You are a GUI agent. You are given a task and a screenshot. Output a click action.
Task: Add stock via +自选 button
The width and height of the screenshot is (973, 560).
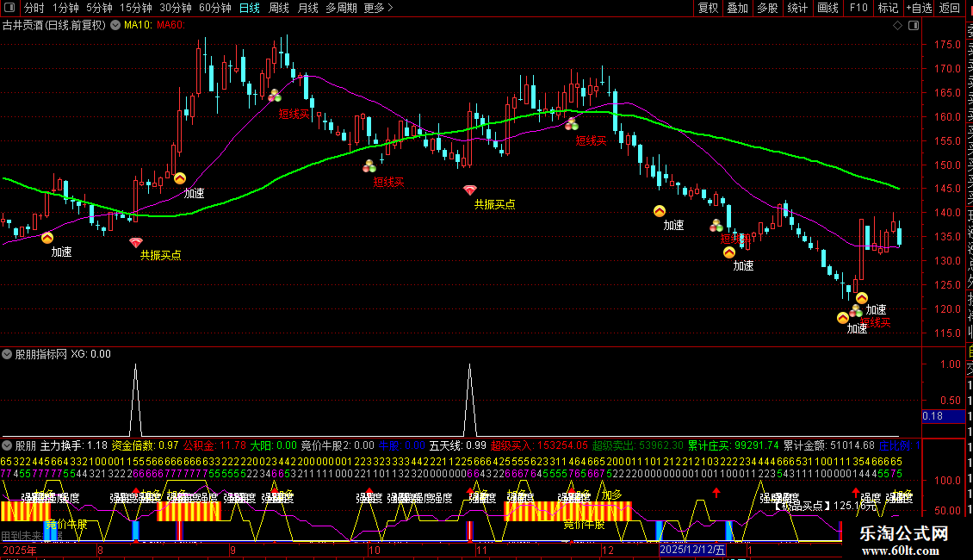point(919,8)
